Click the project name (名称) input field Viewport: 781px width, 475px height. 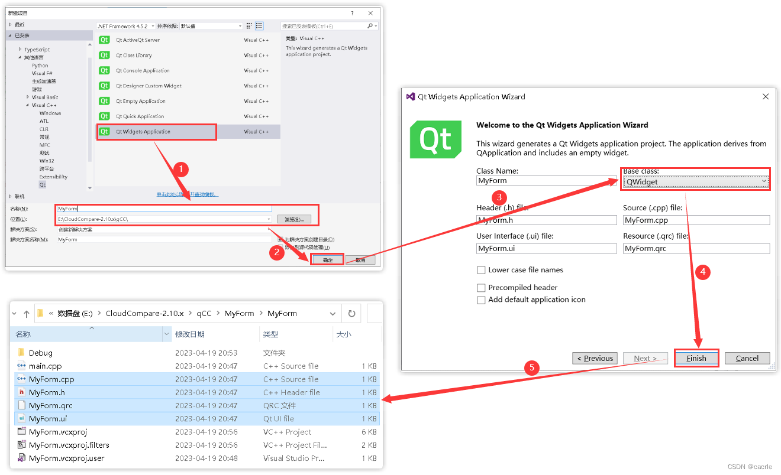[x=164, y=209]
